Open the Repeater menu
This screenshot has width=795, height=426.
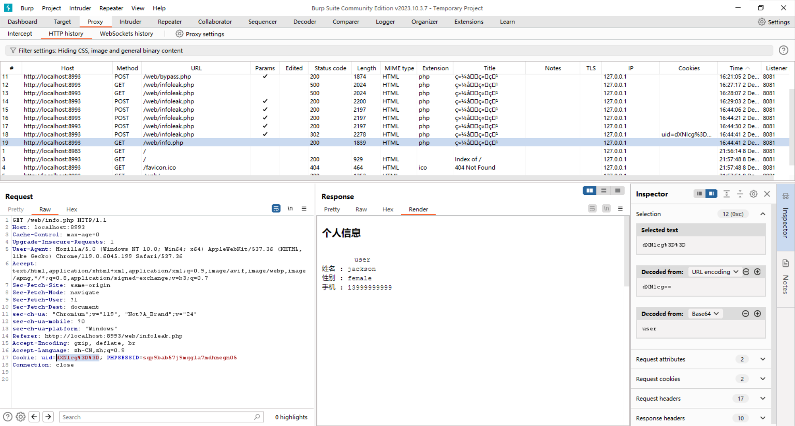[111, 8]
